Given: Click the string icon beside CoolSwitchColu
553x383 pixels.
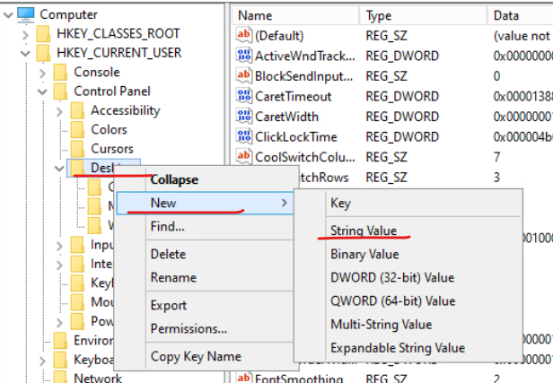Looking at the screenshot, I should (244, 157).
